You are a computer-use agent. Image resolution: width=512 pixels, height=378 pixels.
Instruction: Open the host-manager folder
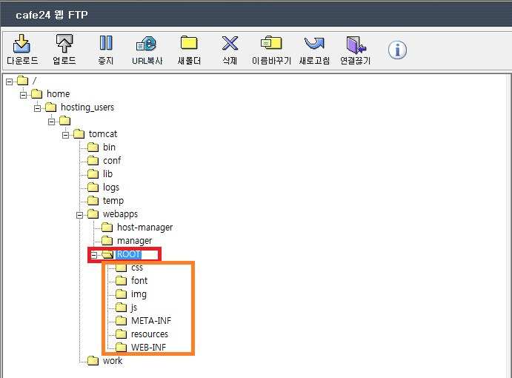[145, 228]
